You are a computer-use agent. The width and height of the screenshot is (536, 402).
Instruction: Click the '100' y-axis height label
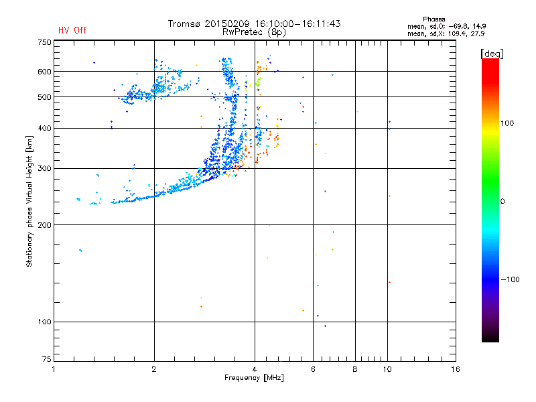click(x=44, y=322)
